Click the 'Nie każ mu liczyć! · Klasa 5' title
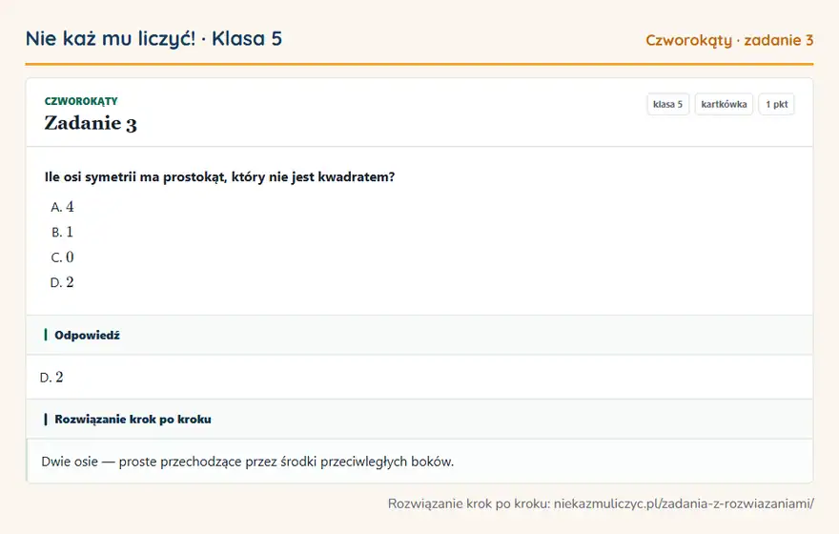The image size is (839, 534). [x=153, y=38]
